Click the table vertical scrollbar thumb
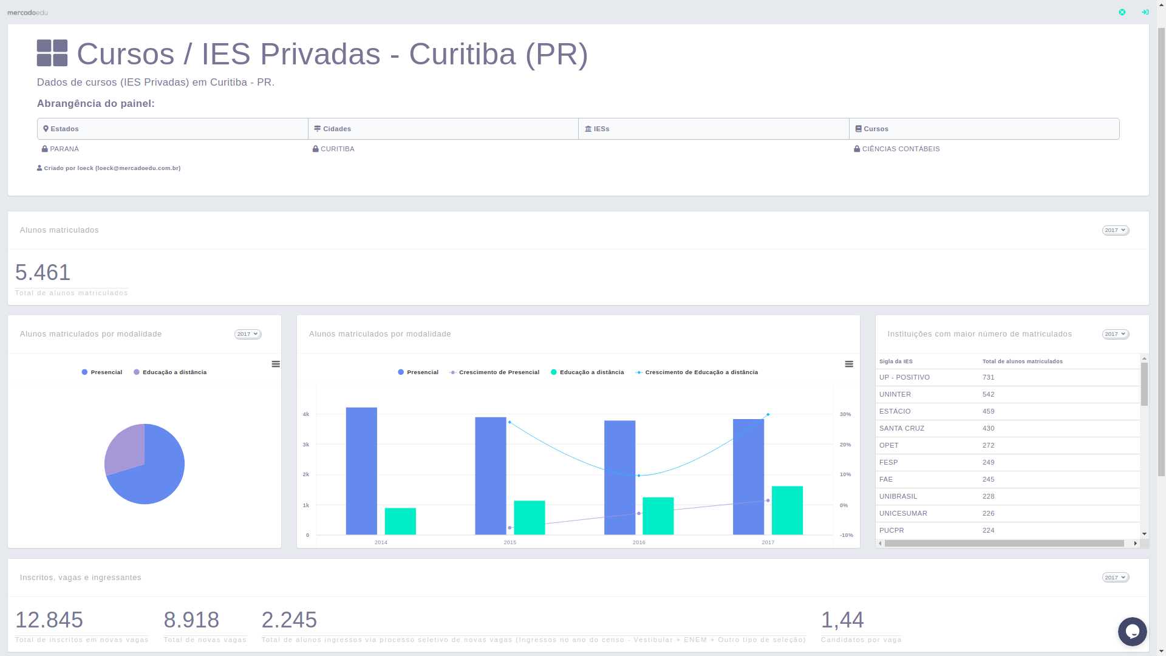This screenshot has height=656, width=1166. pos(1144,384)
